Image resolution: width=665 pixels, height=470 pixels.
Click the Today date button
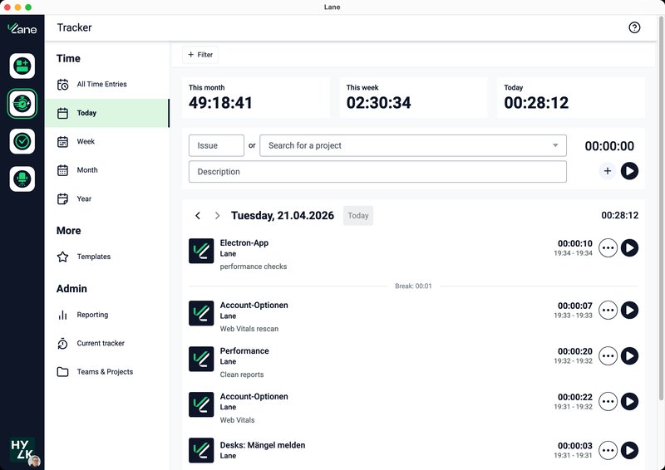pos(358,216)
